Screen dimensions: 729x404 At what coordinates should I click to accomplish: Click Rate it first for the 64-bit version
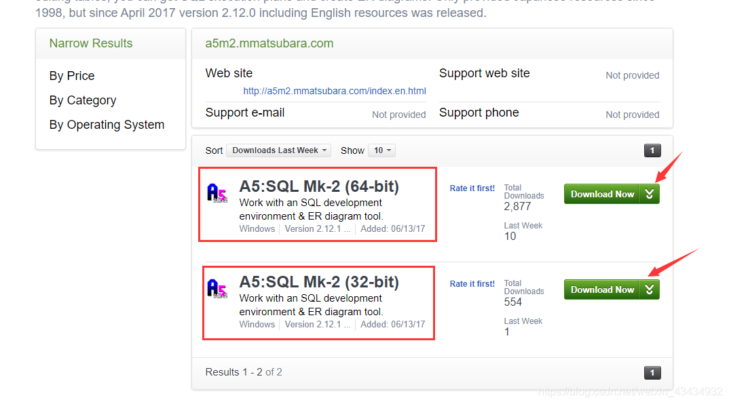pos(472,188)
